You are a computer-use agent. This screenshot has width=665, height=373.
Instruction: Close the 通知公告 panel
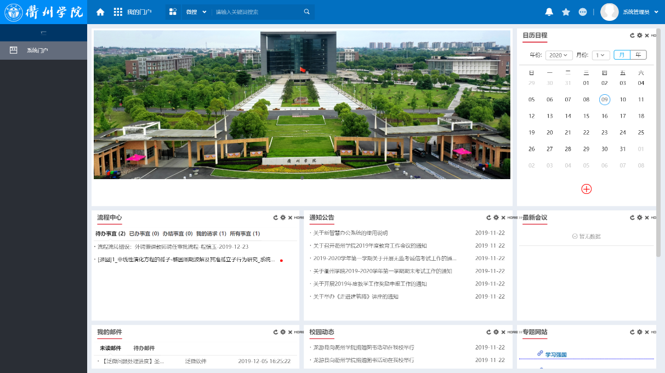pyautogui.click(x=503, y=217)
